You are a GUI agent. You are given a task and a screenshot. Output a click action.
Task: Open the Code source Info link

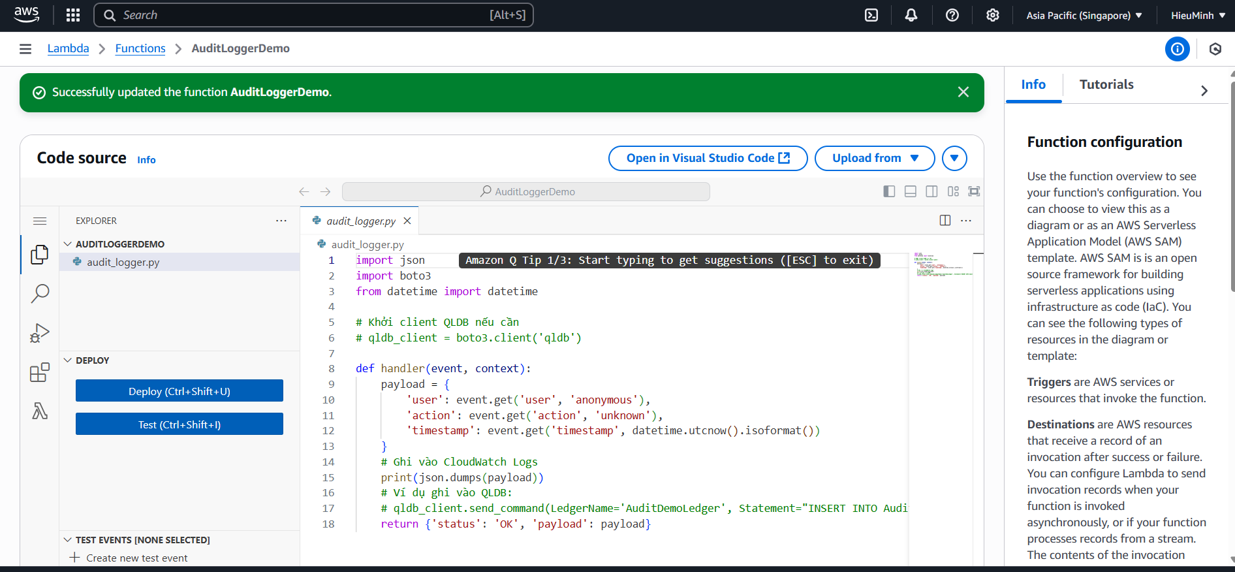pyautogui.click(x=146, y=160)
